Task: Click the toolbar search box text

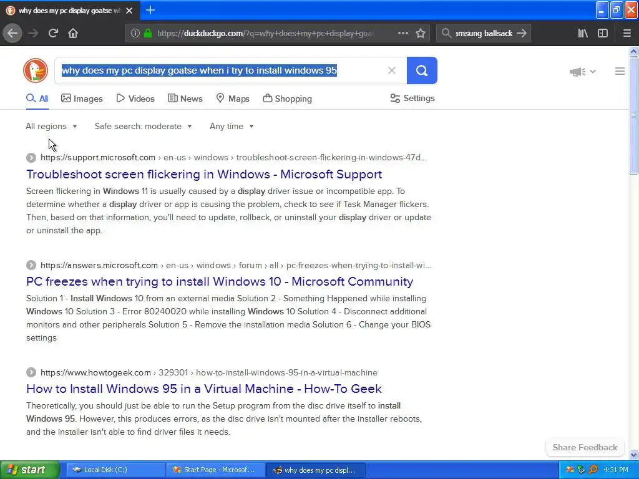Action: (484, 34)
